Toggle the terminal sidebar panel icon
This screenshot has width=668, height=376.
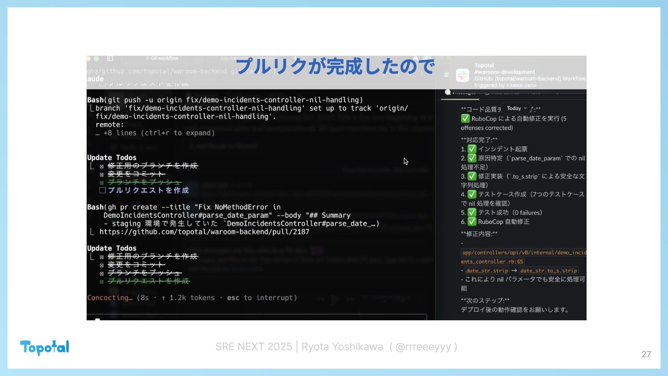tap(110, 58)
